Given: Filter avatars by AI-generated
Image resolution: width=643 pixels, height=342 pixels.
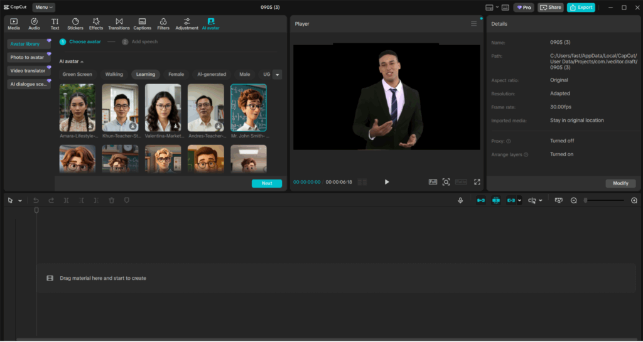Looking at the screenshot, I should (212, 74).
